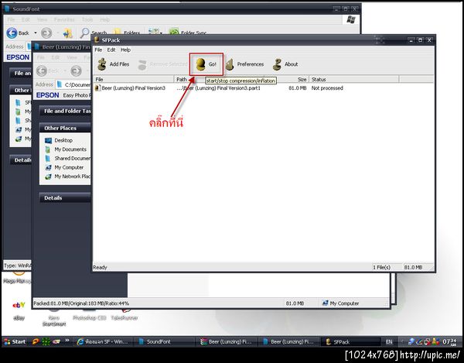Switch to Beer (Lumzing) WinRAR taskbar button

227,341
